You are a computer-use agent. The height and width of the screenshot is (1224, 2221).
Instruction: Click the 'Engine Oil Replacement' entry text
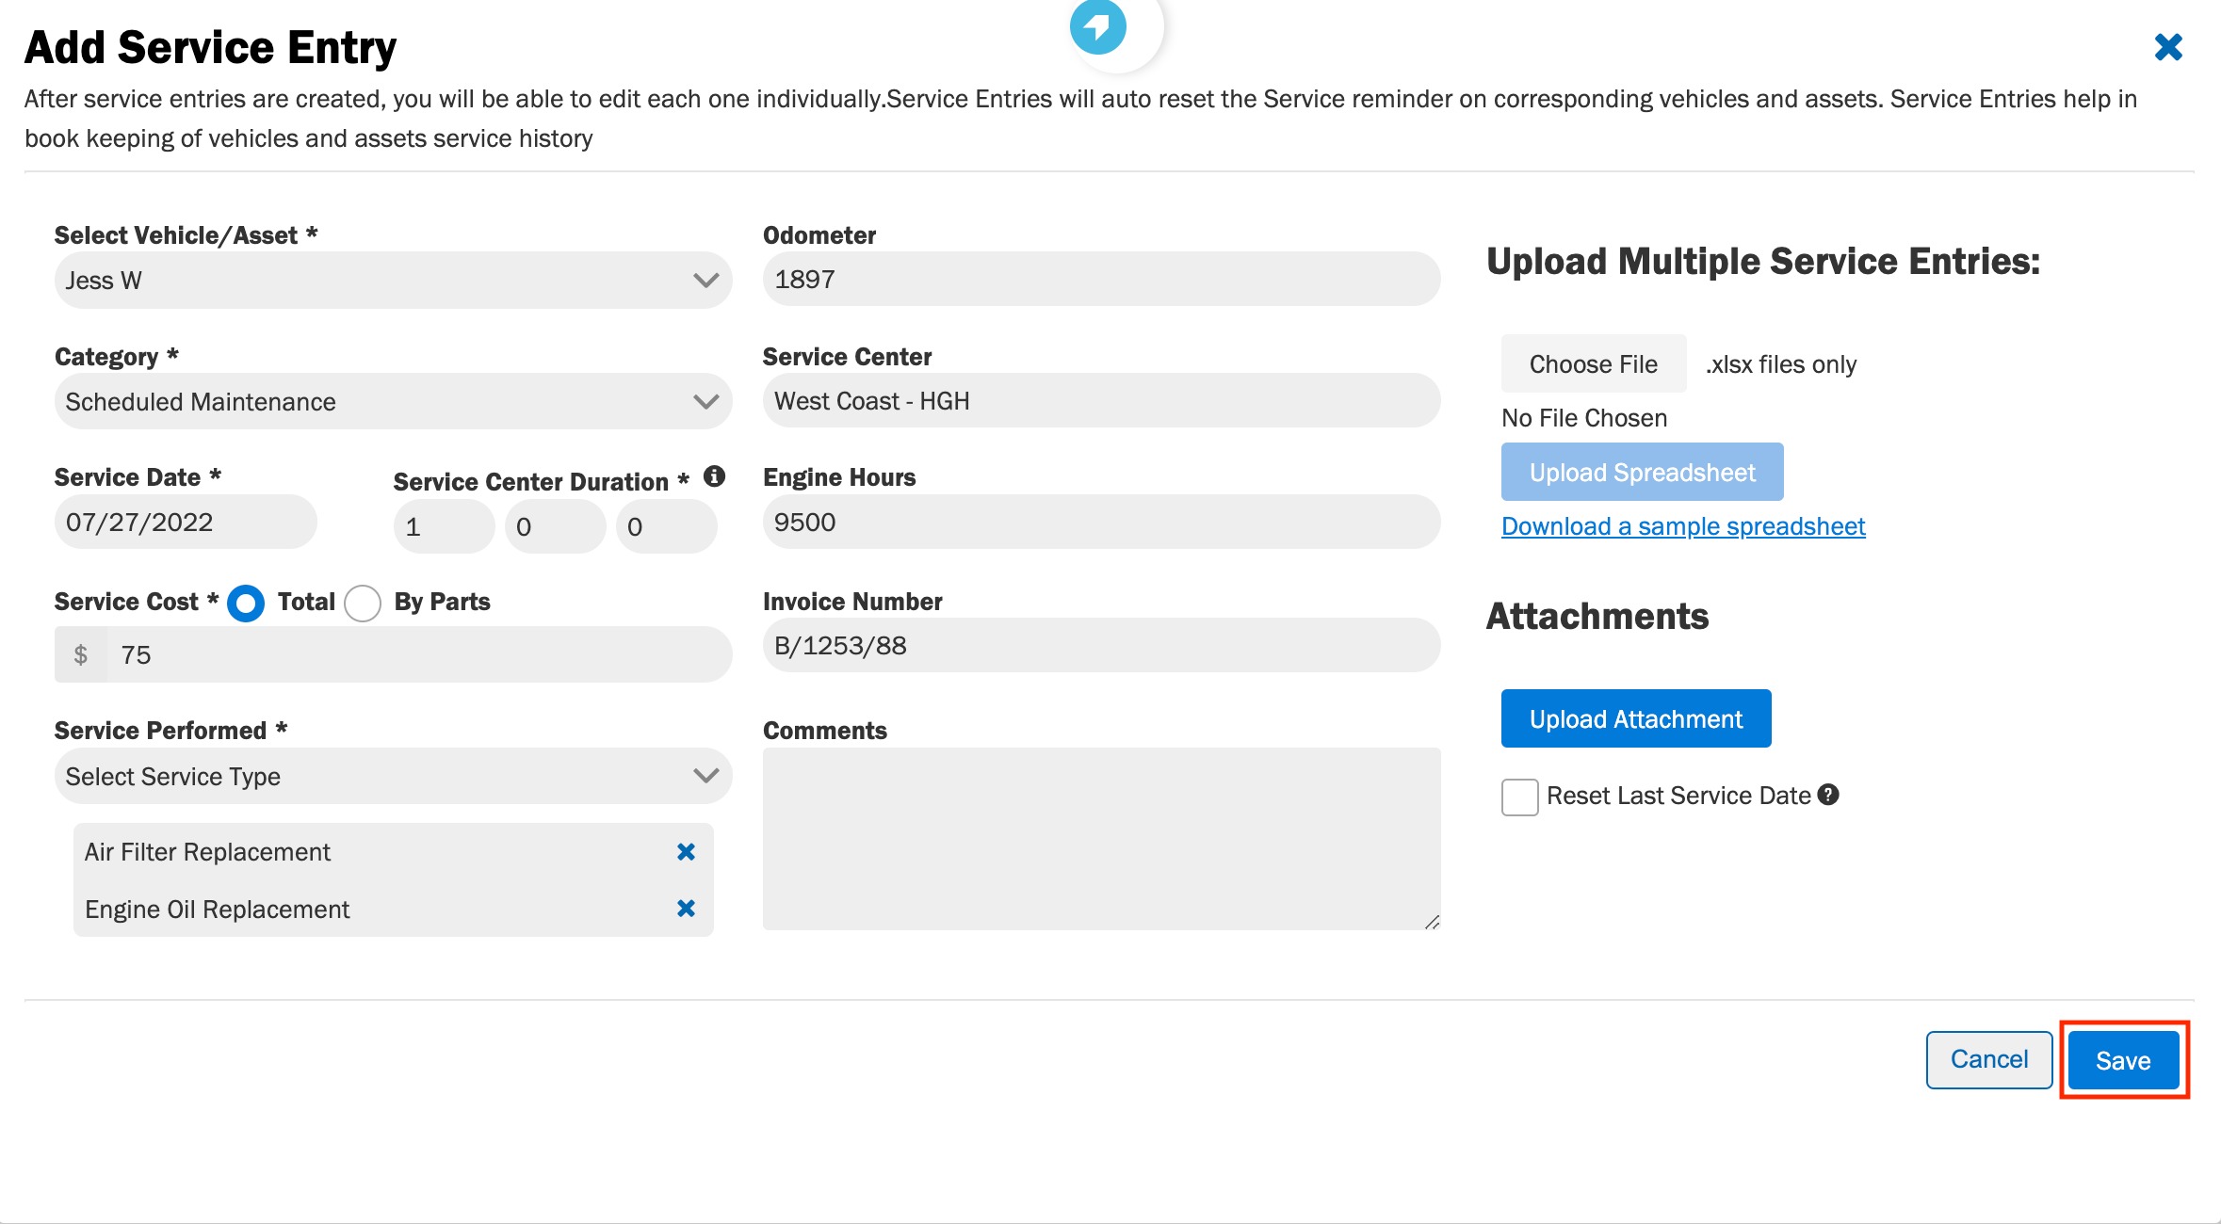217,909
